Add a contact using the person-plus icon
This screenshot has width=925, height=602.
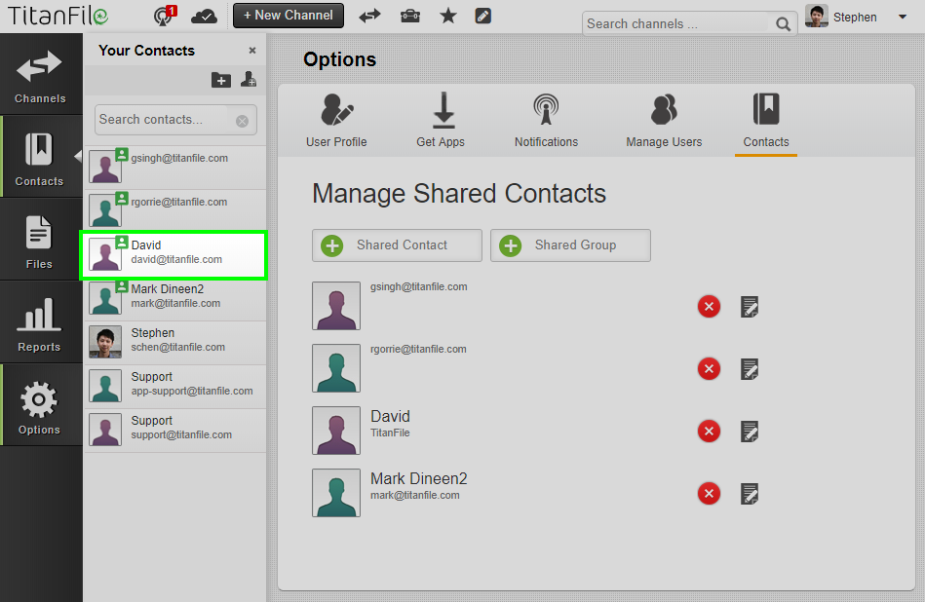(248, 80)
